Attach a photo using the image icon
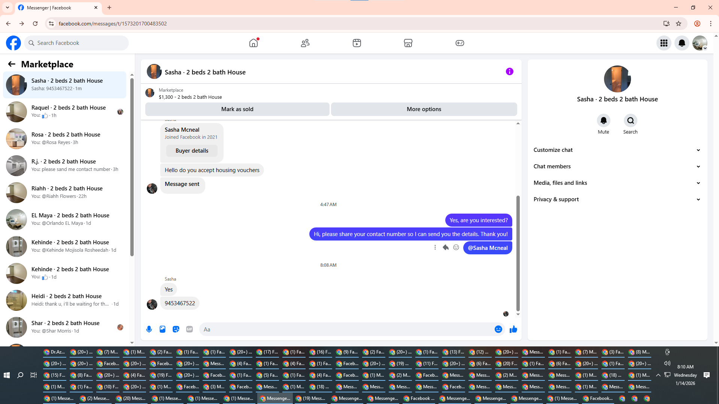Viewport: 719px width, 404px height. 163,329
